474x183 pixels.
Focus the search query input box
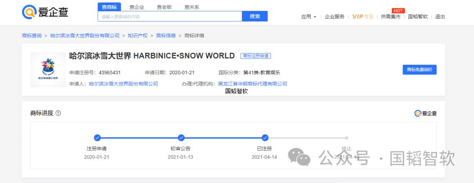[x=170, y=16]
